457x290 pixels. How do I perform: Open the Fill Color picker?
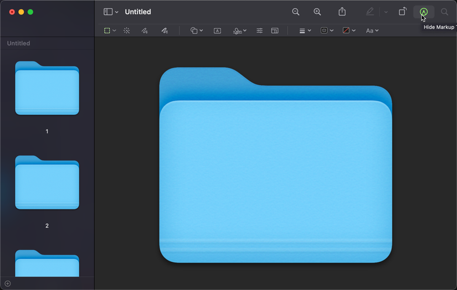tap(349, 31)
